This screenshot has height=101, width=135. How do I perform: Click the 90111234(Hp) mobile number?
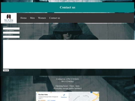coord(67,81)
